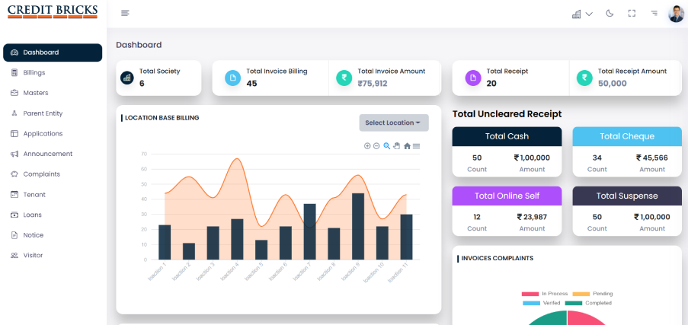Go to Complaints in the sidebar

click(x=41, y=174)
